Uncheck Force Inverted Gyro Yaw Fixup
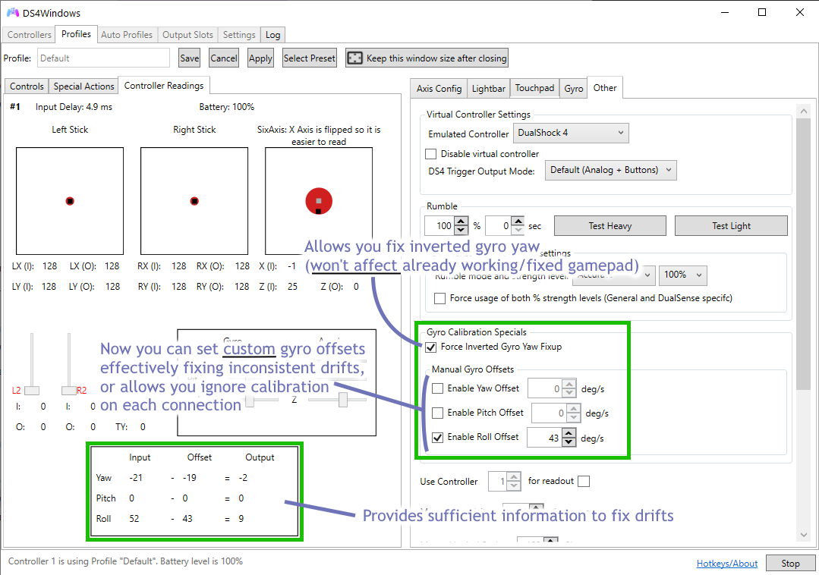Screen dimensions: 819x575 (x=431, y=347)
